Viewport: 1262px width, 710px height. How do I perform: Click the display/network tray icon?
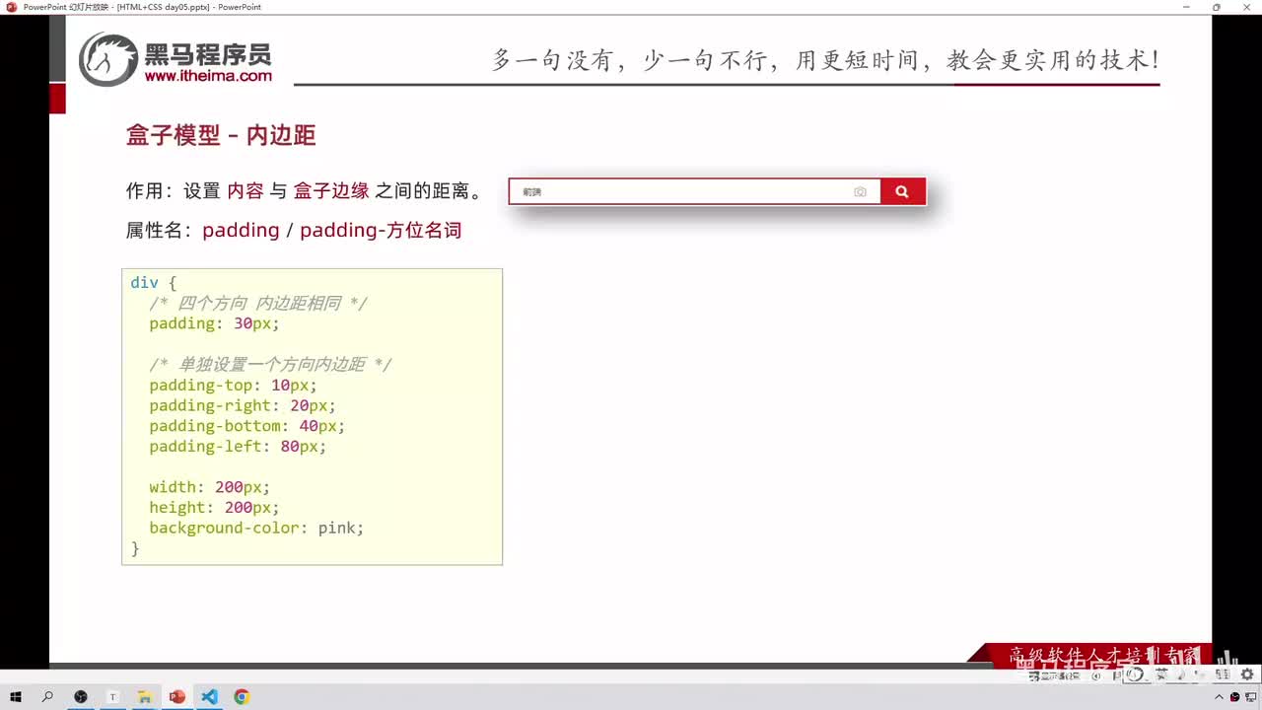click(1249, 697)
